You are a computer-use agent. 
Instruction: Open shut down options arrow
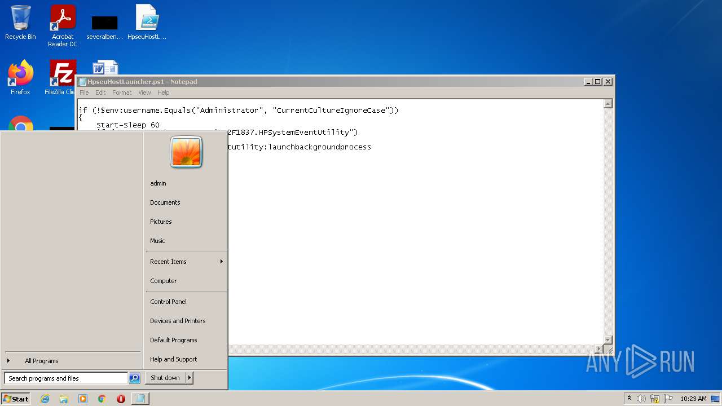pyautogui.click(x=190, y=378)
